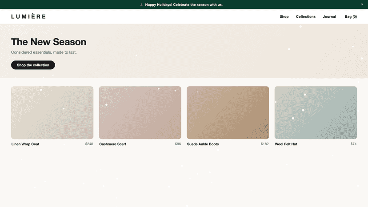
Task: Open the Wool Felt Hat image
Action: click(316, 113)
